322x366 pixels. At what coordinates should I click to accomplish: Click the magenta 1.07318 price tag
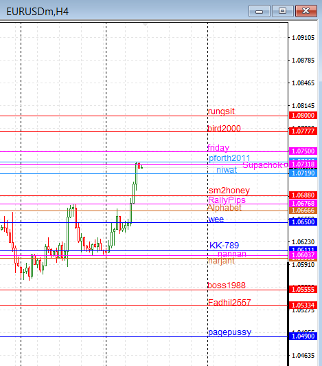(303, 164)
